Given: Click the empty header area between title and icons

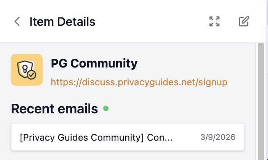Looking at the screenshot, I should [152, 22].
